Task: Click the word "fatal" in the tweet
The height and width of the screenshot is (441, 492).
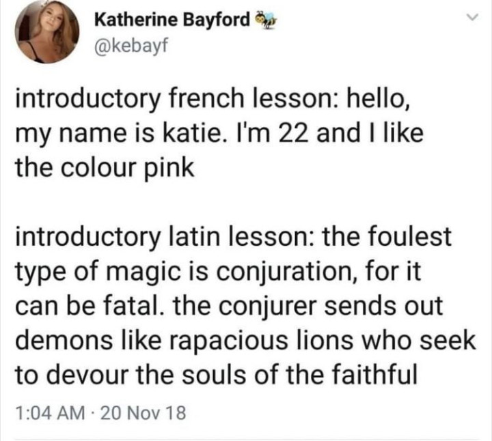Action: point(128,306)
